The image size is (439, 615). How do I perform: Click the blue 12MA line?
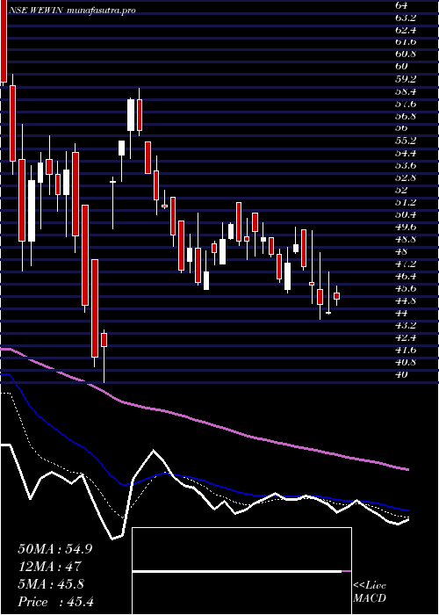204,481
